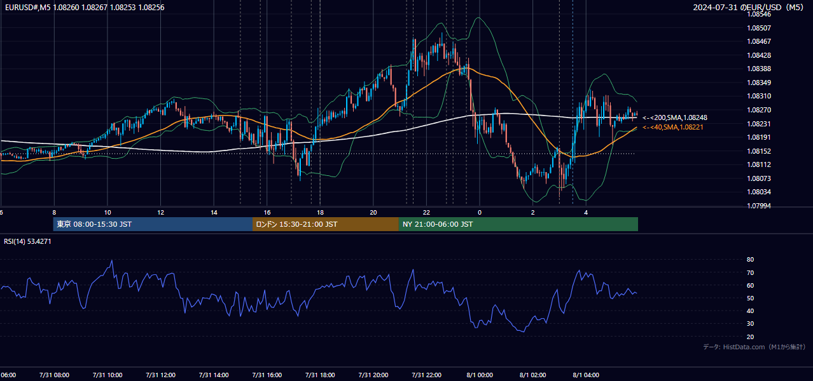Click the bottom time label 8/1 04:00

(x=586, y=375)
